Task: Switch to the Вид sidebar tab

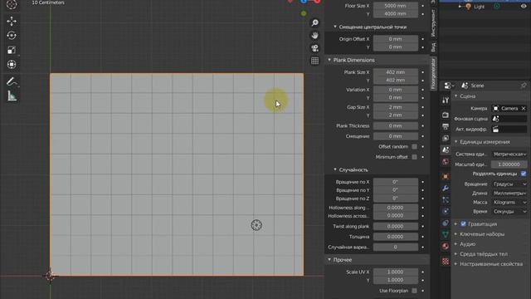Action: click(x=433, y=47)
